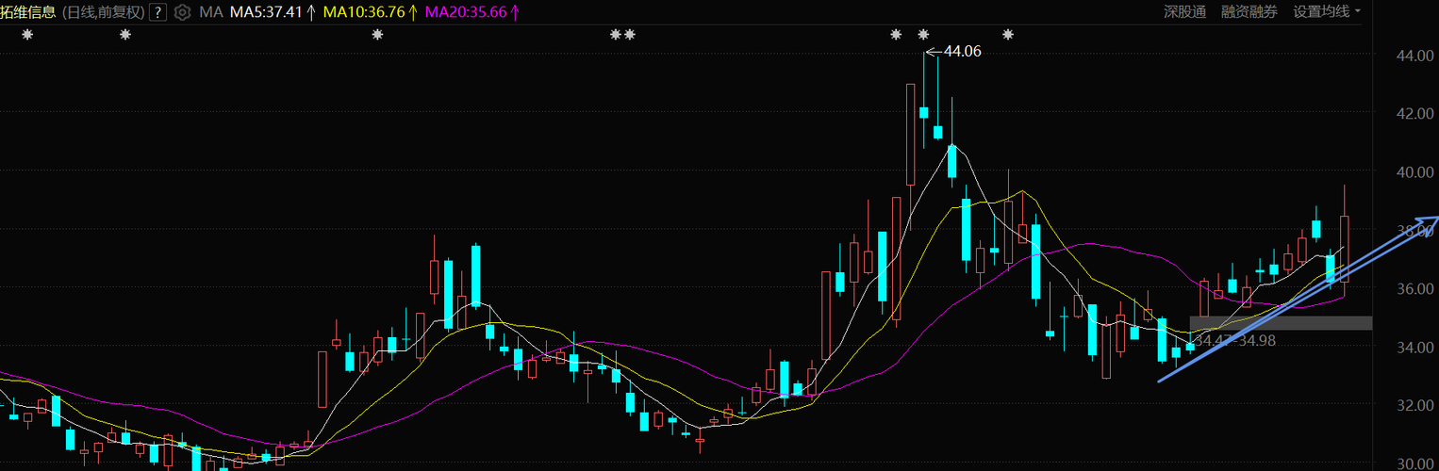Click the leftmost star event marker
Image resolution: width=1439 pixels, height=471 pixels.
pos(27,35)
